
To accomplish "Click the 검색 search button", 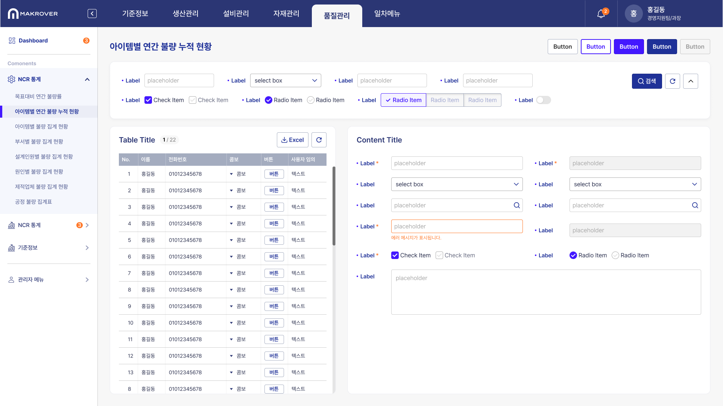I will pos(647,81).
